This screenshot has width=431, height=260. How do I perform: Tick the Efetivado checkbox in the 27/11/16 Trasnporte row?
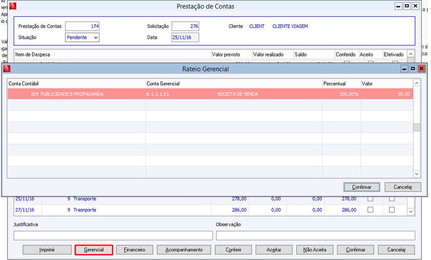(392, 210)
